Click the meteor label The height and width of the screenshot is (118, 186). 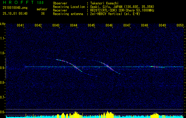click(42, 9)
